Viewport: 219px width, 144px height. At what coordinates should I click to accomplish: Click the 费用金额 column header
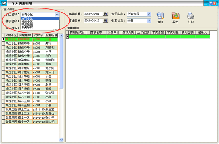(x=188, y=33)
